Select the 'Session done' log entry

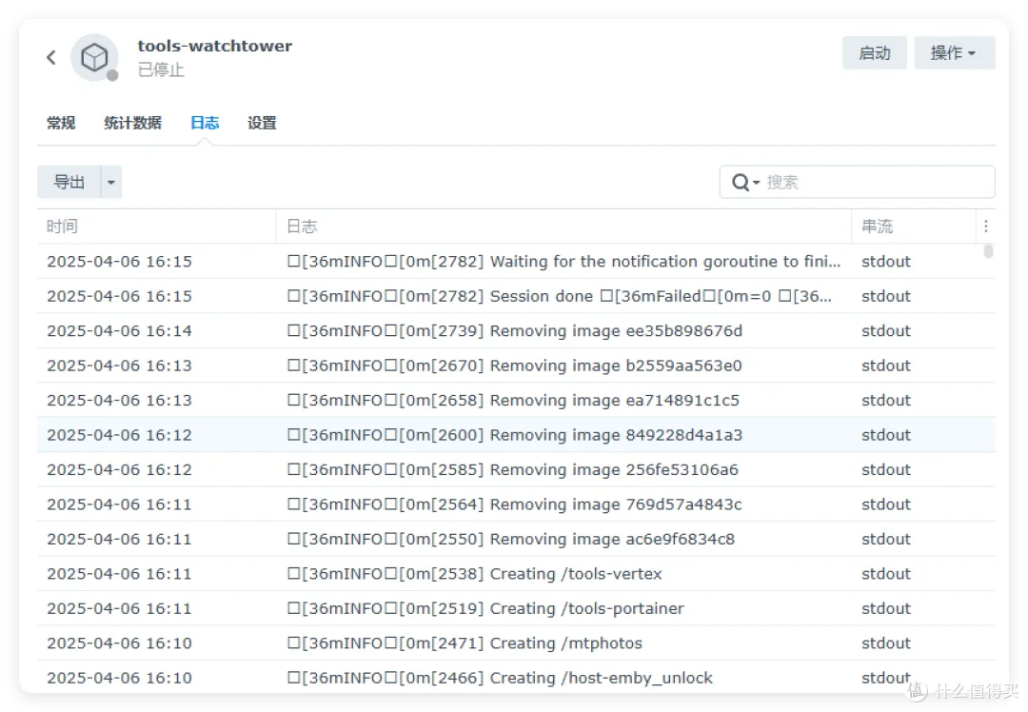[x=516, y=296]
